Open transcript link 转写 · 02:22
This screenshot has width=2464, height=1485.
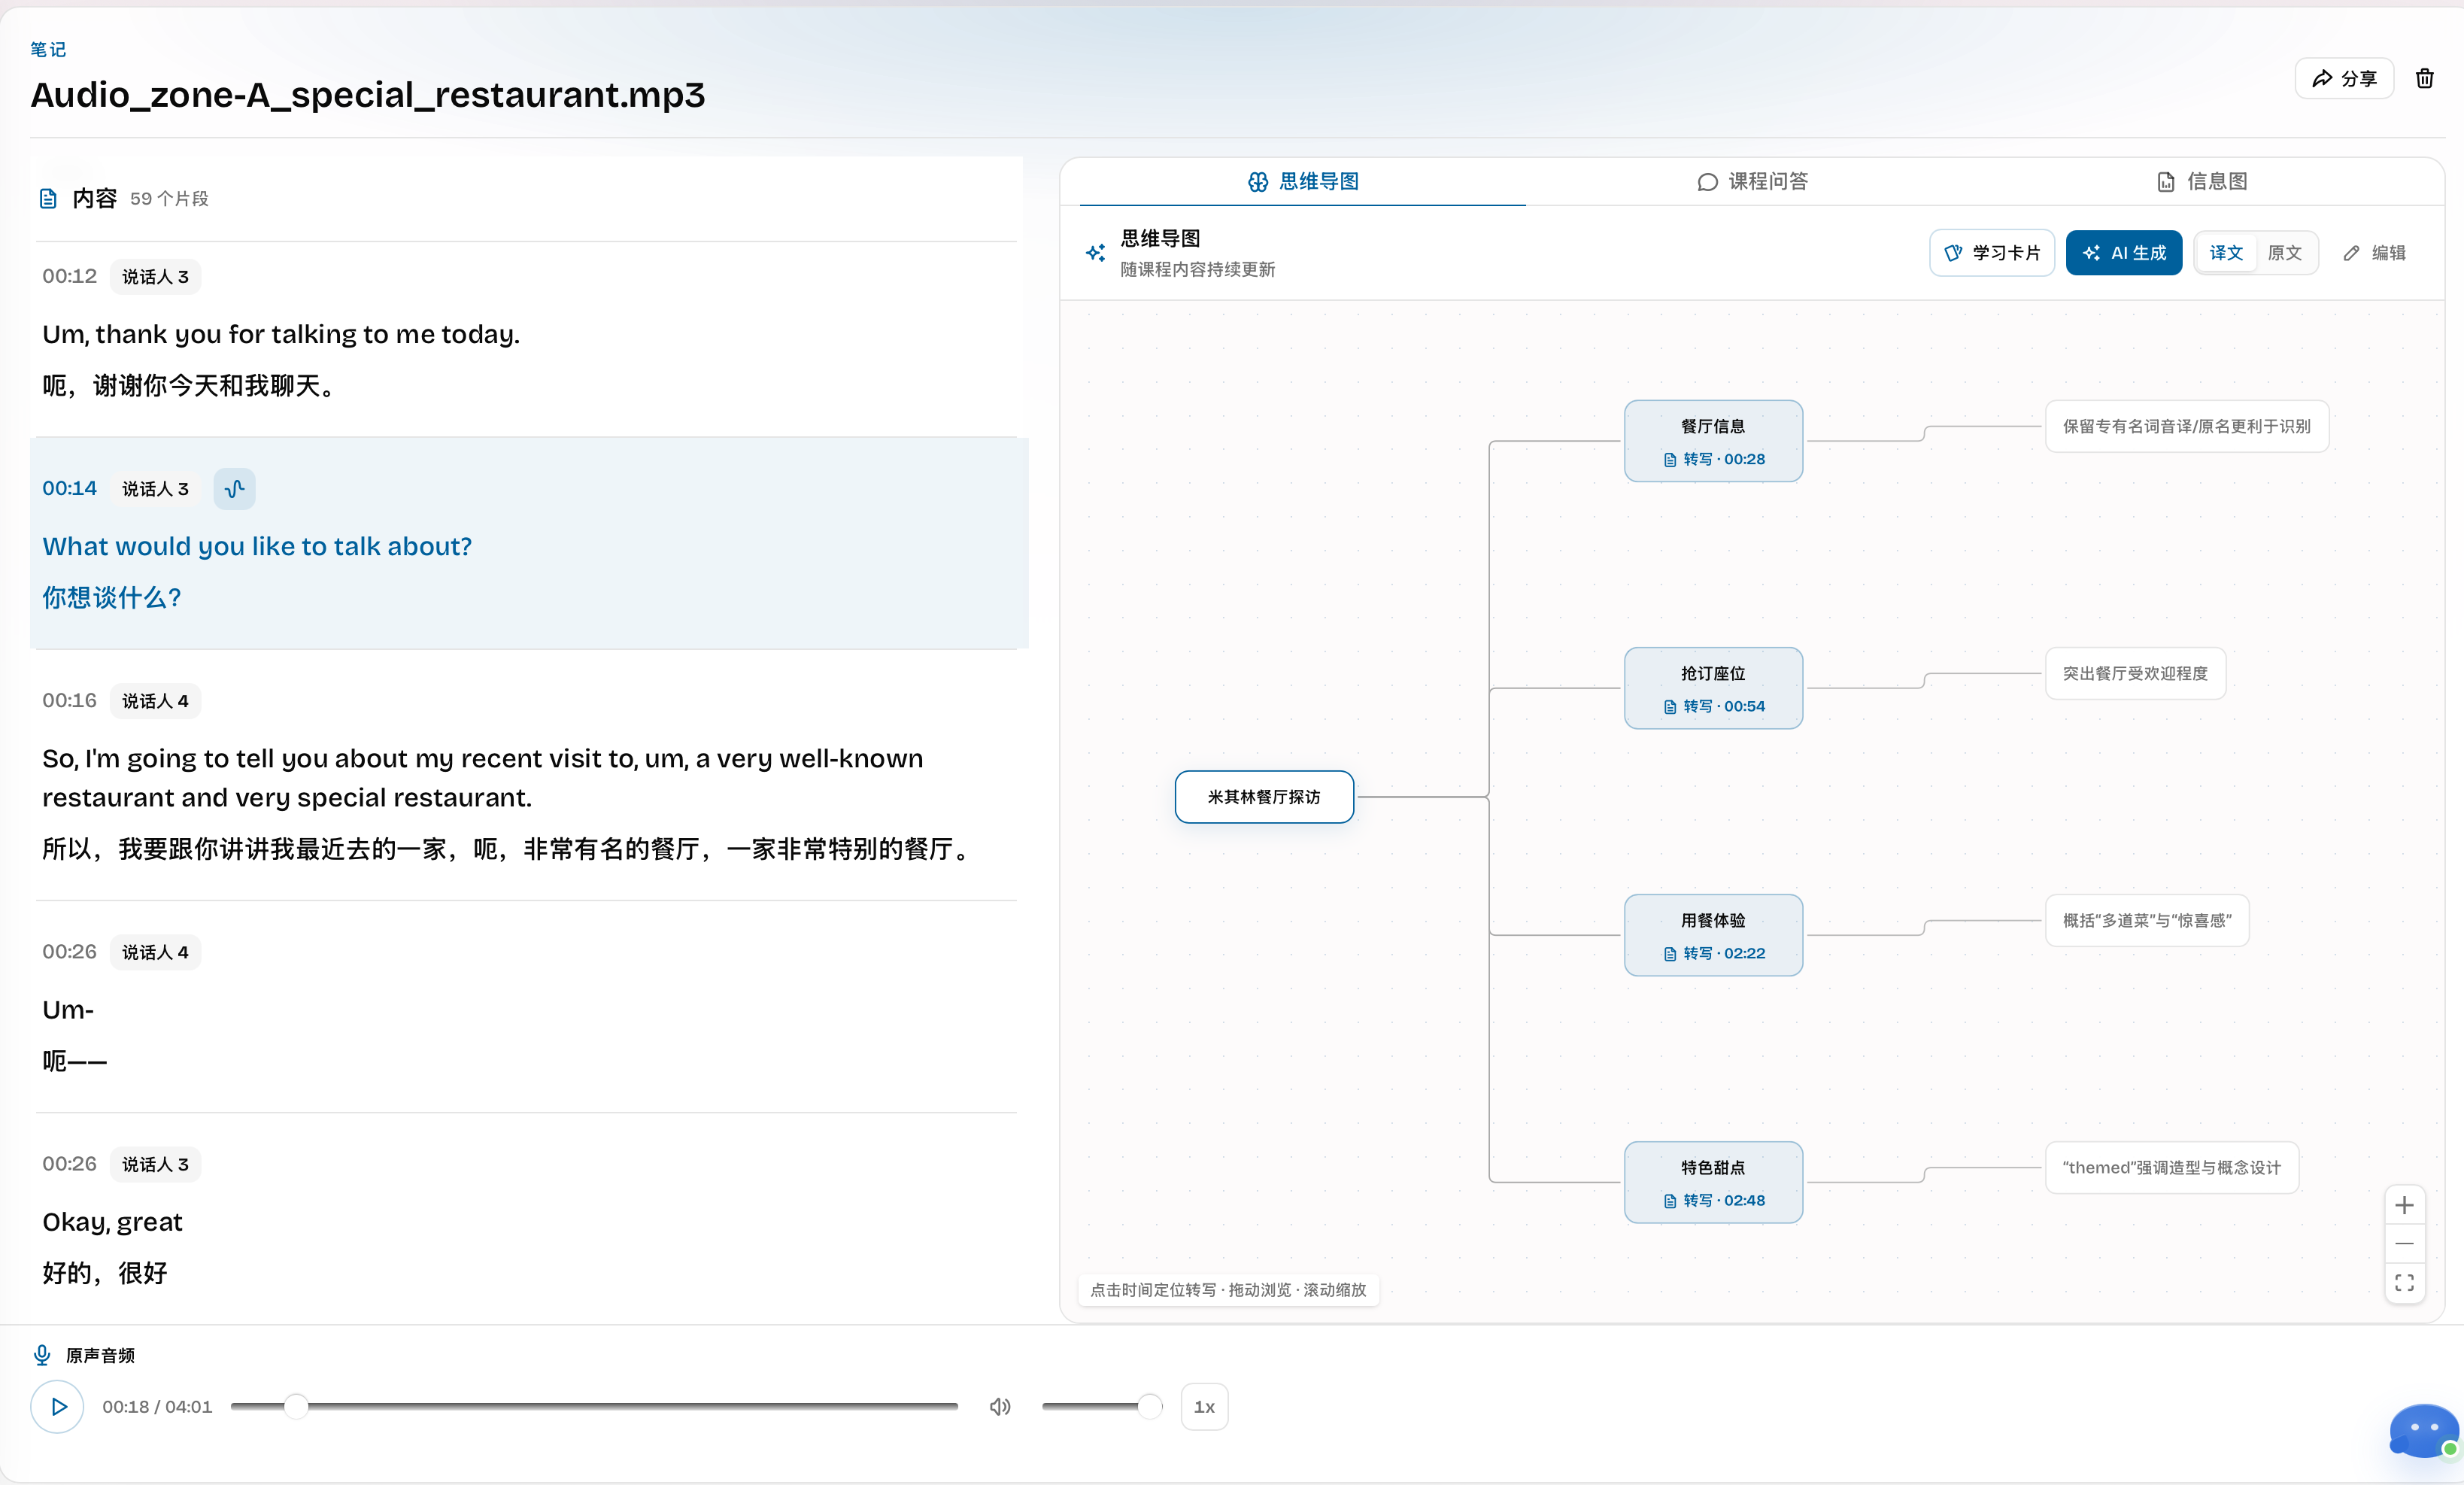1714,953
